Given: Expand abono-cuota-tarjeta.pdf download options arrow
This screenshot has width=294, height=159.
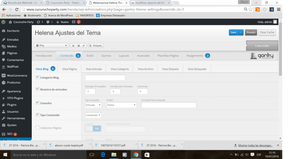Looking at the screenshot, I should 90,144.
